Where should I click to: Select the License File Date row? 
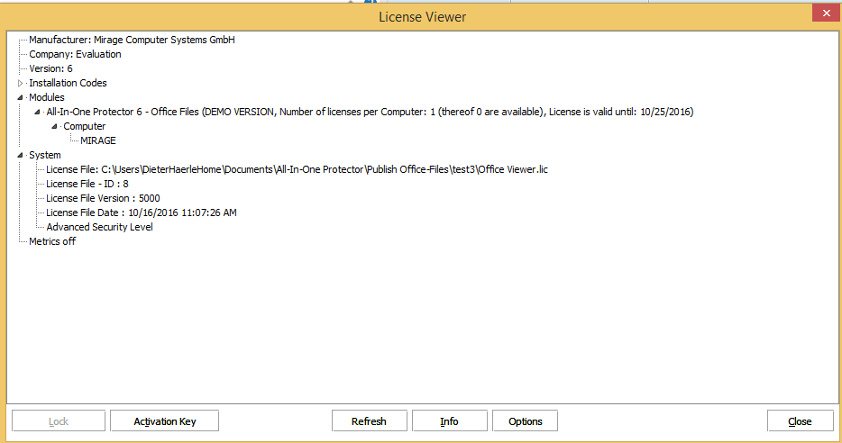tap(142, 212)
